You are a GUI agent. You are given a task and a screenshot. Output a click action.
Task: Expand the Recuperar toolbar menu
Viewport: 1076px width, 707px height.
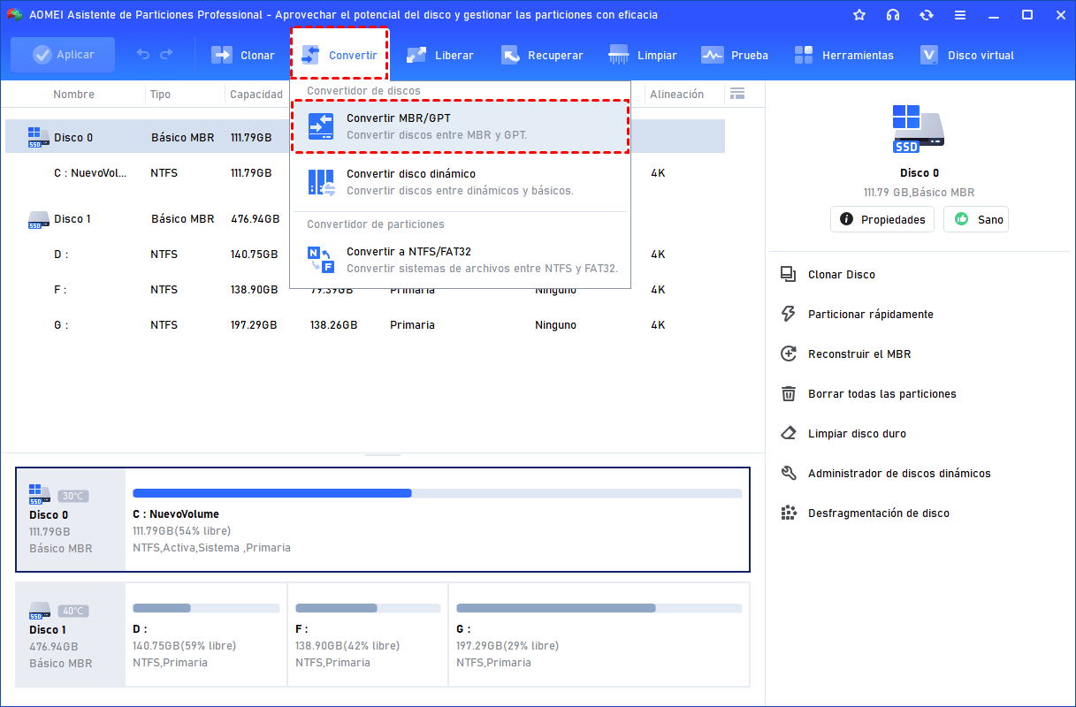542,55
